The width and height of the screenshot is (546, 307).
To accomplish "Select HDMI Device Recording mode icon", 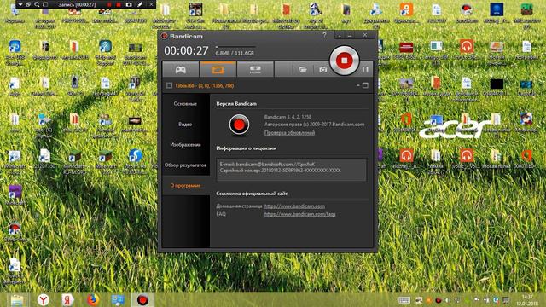I will tap(255, 70).
